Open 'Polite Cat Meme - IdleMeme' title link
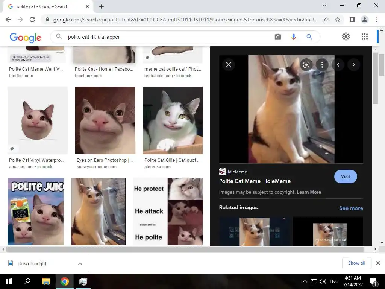Screen dimensions: 385x289 pos(255,181)
